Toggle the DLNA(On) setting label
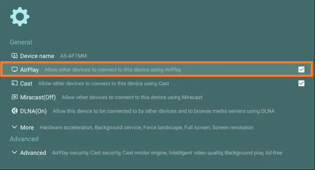 click(x=33, y=111)
